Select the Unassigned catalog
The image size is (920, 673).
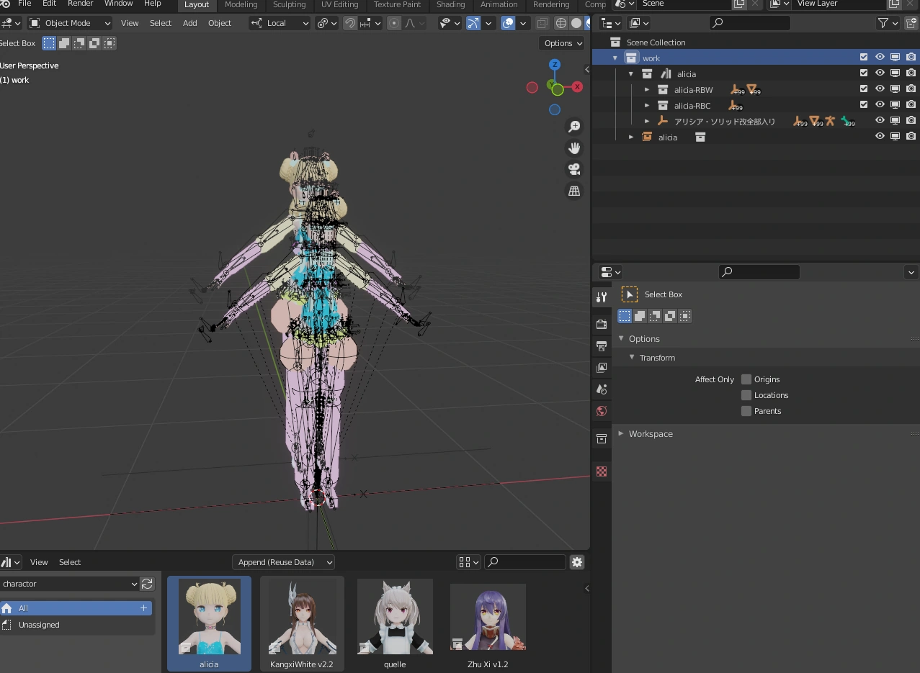(40, 625)
